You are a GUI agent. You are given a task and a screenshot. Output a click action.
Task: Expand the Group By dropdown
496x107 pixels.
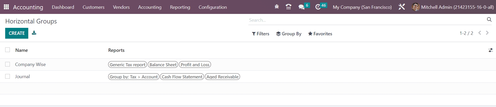(x=289, y=34)
